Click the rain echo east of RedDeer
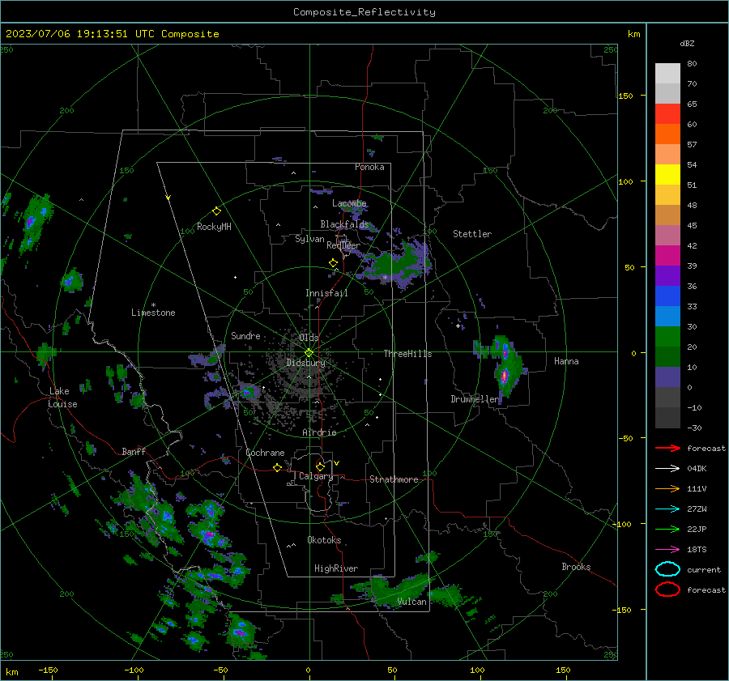 (x=398, y=264)
